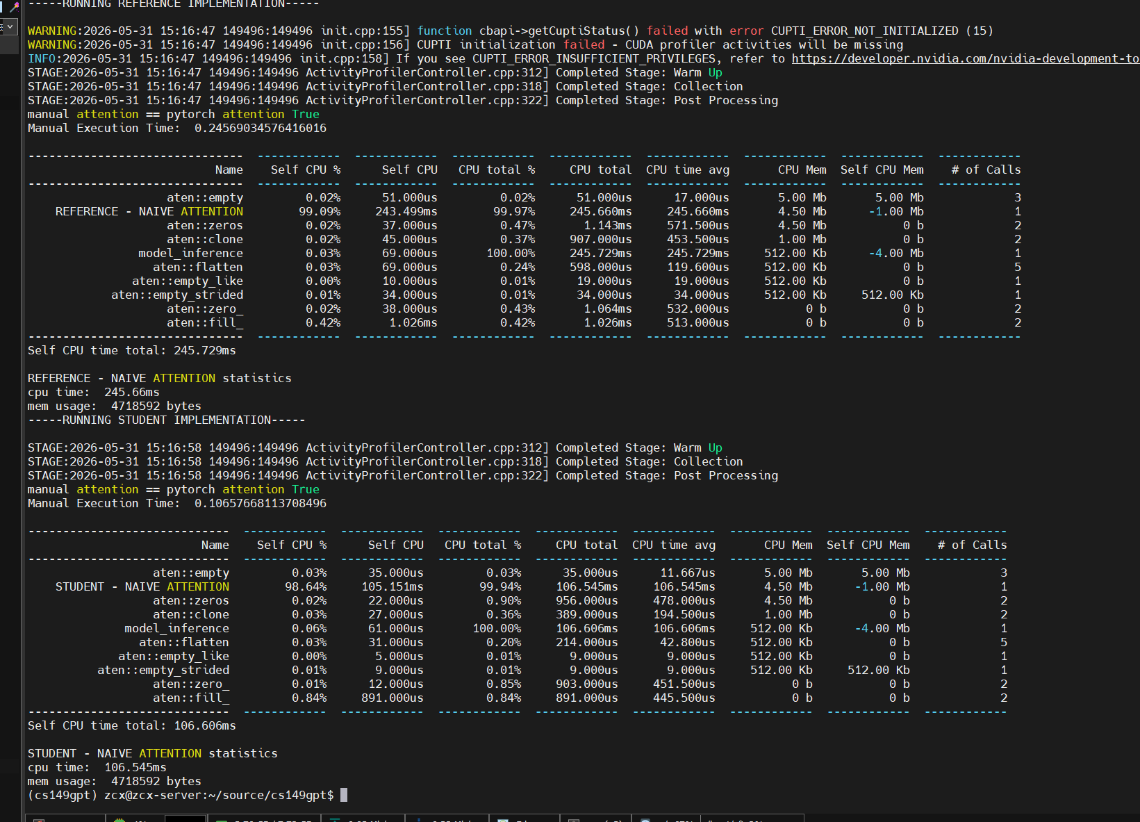
Task: Click the disk usage icon in status bar
Action: coord(646,820)
